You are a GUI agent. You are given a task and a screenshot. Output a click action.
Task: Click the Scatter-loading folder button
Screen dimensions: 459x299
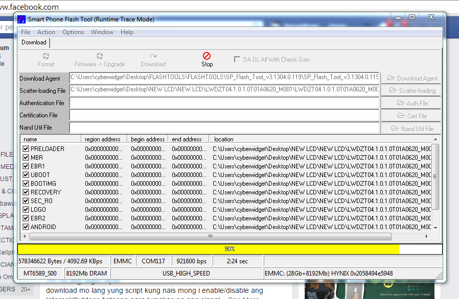(x=412, y=91)
